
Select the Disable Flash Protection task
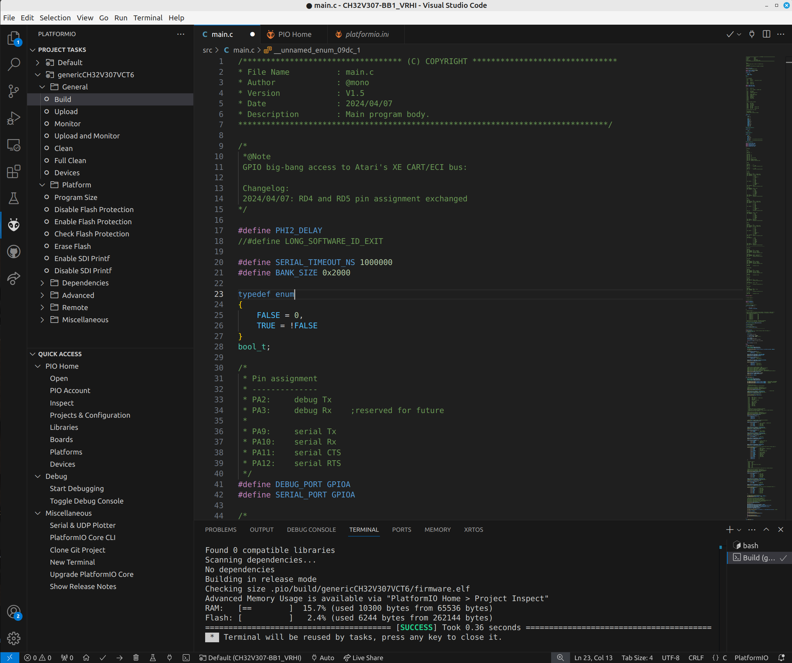coord(93,210)
